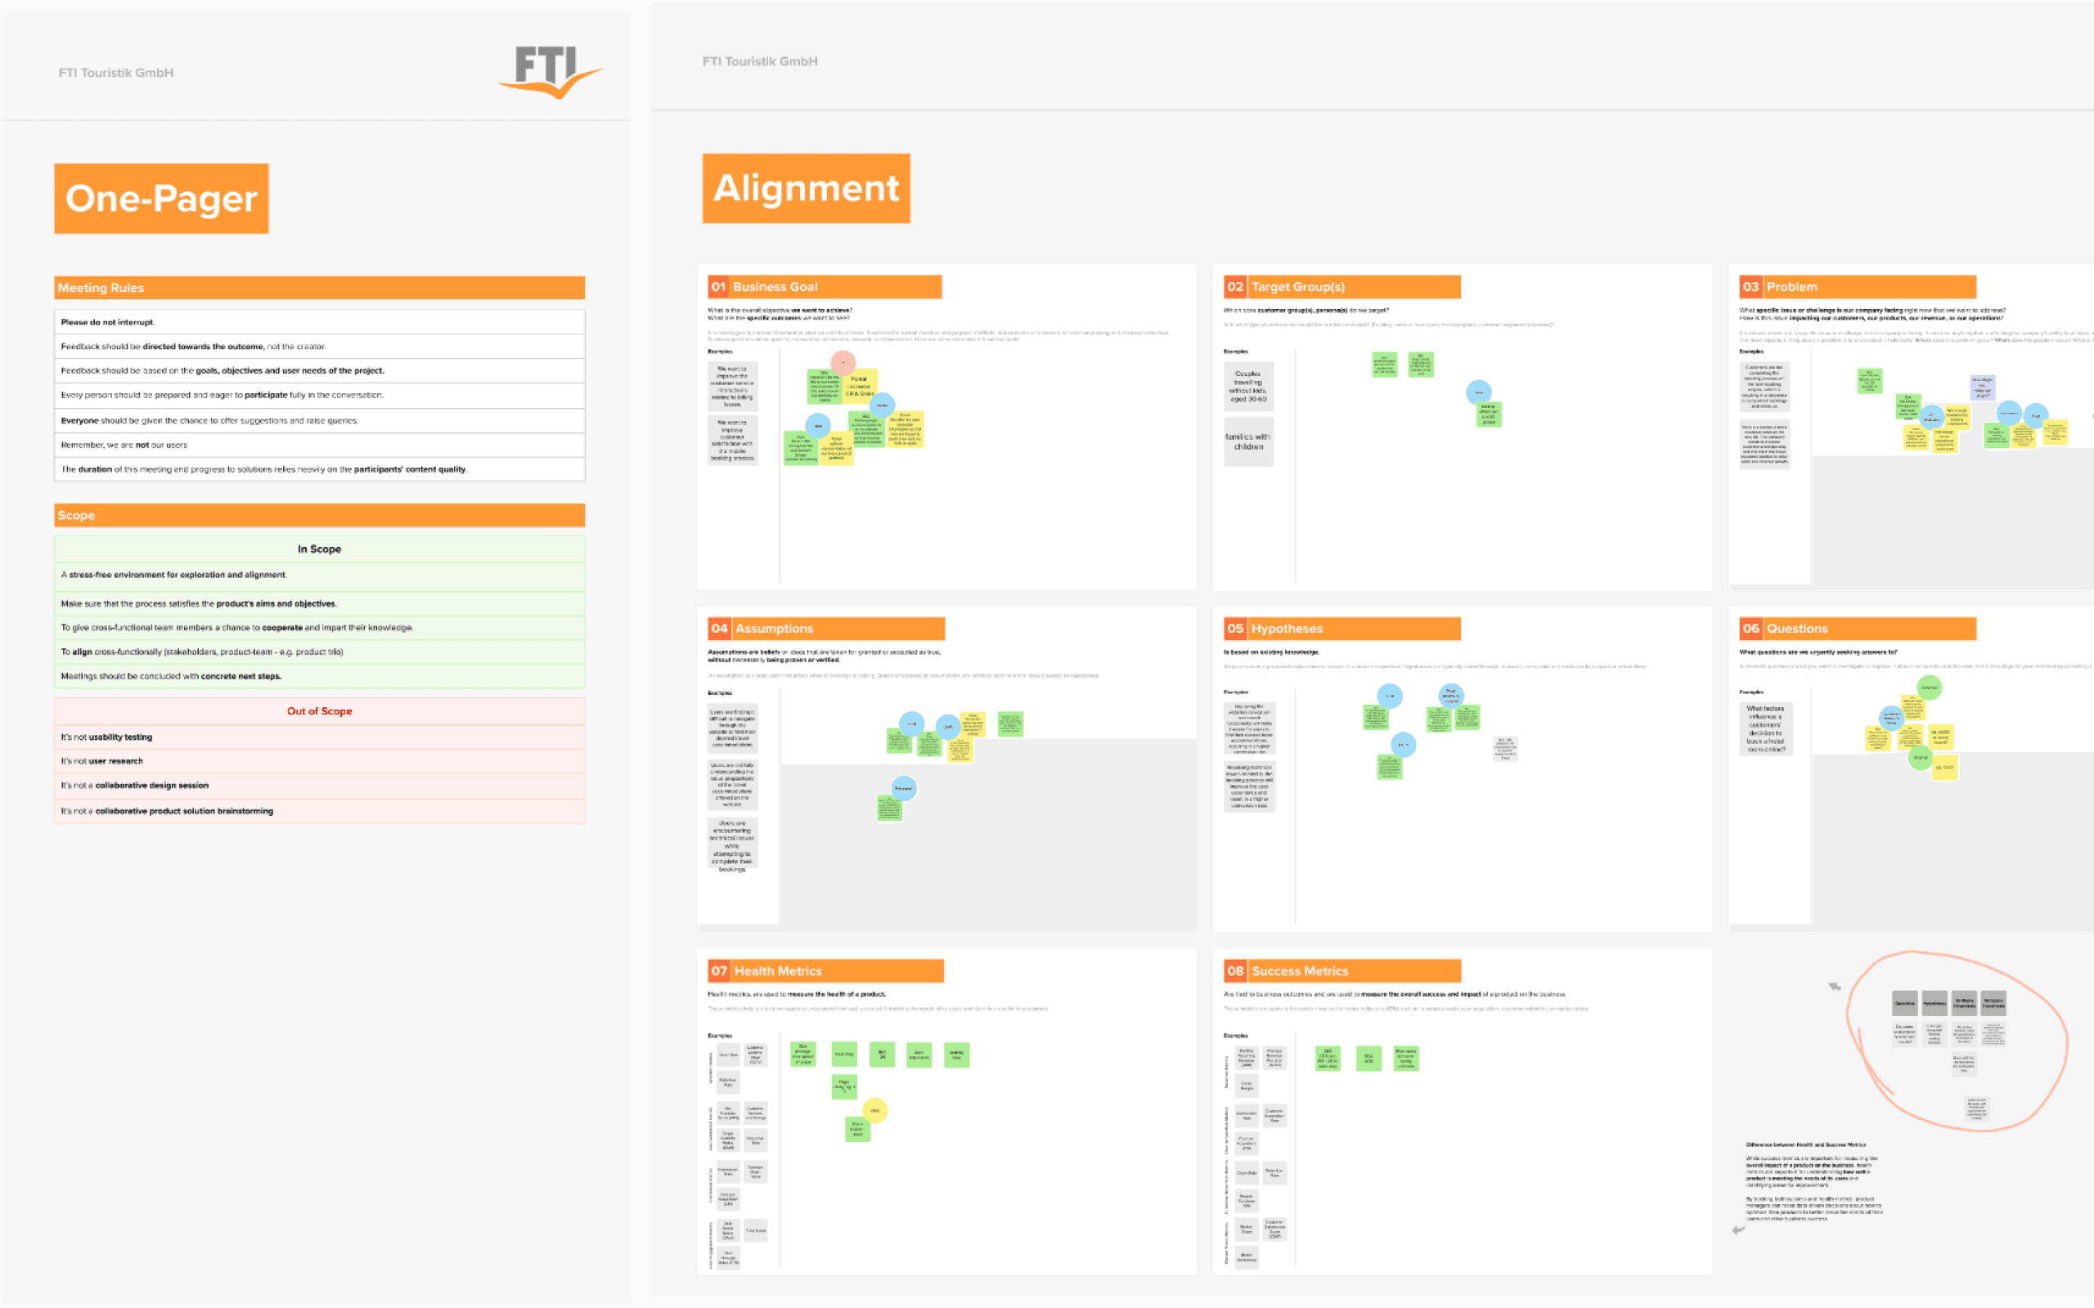Image resolution: width=2094 pixels, height=1308 pixels.
Task: Select the blue circle sticker in Target Group(s)
Action: tap(1479, 392)
